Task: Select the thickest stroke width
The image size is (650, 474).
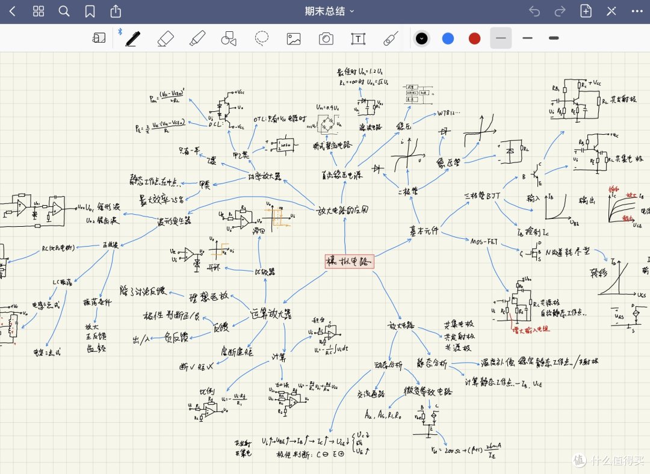Action: tap(554, 38)
